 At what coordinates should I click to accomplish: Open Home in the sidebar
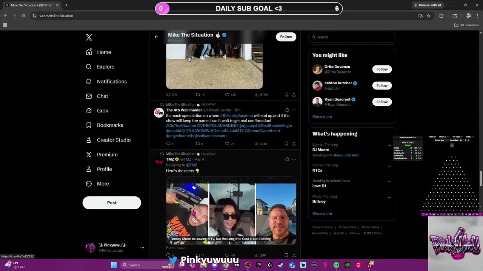pos(98,52)
